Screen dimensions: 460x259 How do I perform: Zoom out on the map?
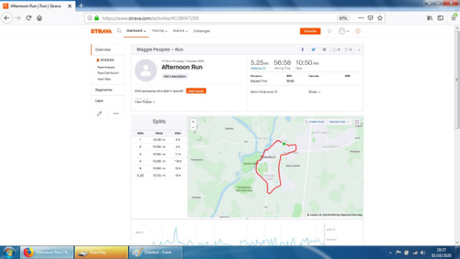click(x=193, y=127)
